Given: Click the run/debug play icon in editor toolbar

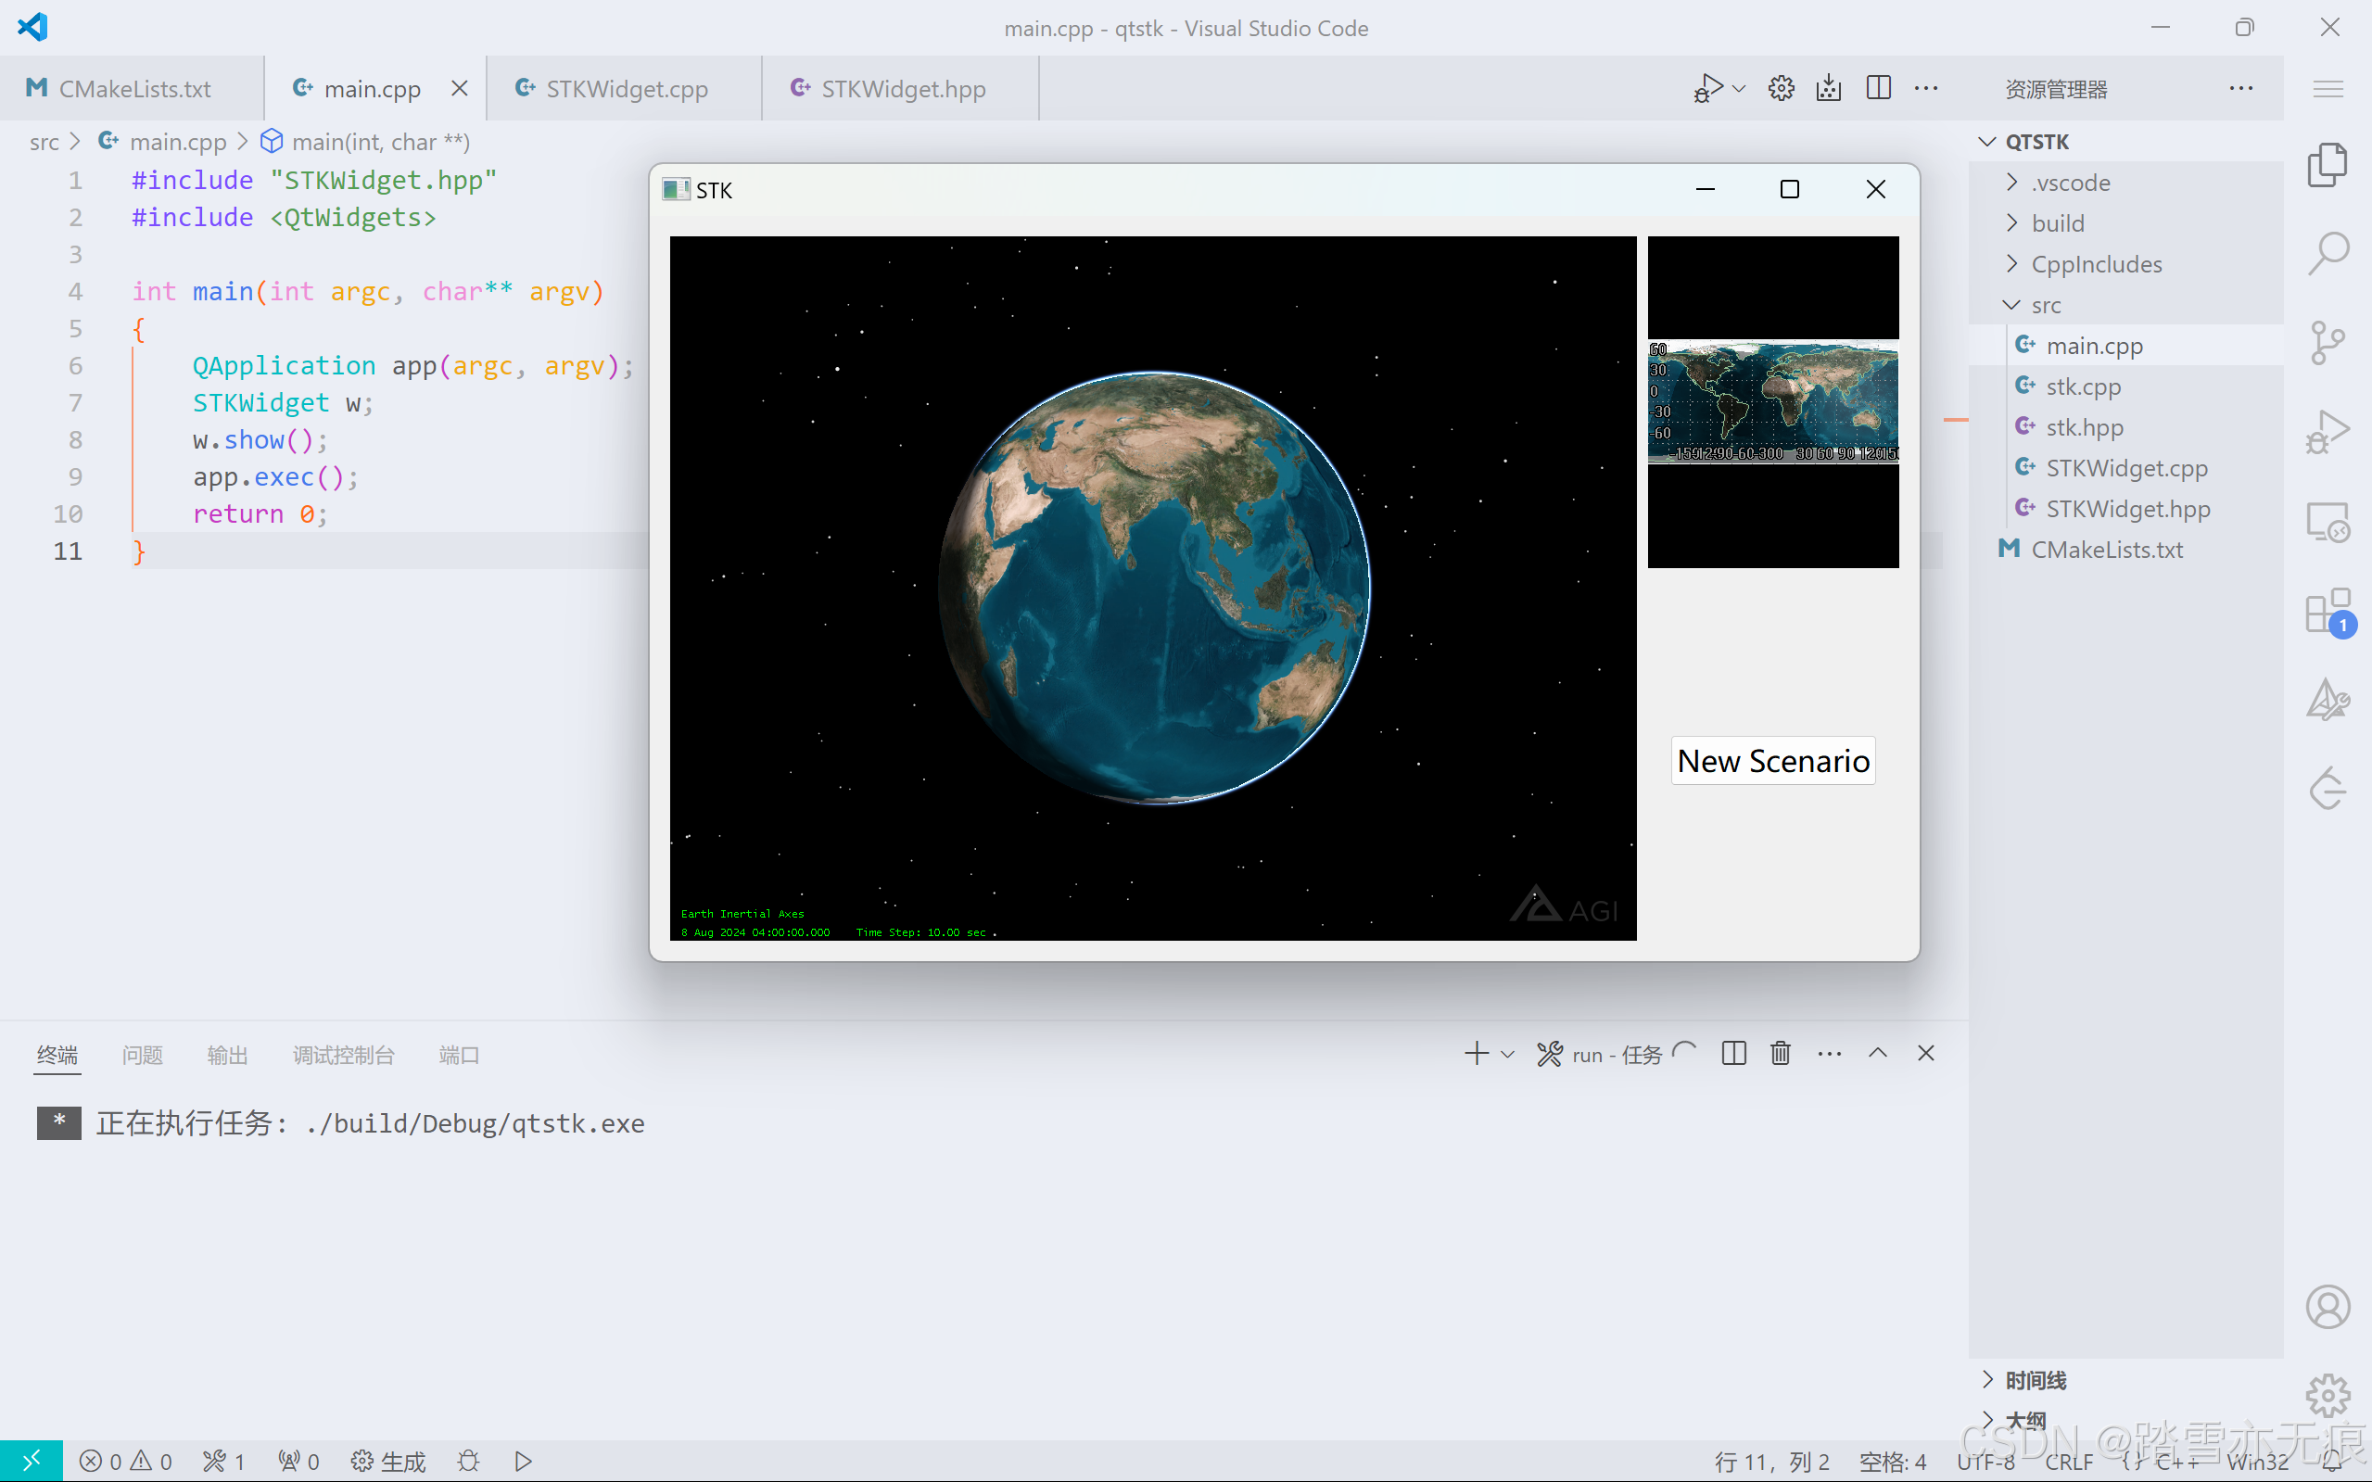Looking at the screenshot, I should tap(1707, 88).
